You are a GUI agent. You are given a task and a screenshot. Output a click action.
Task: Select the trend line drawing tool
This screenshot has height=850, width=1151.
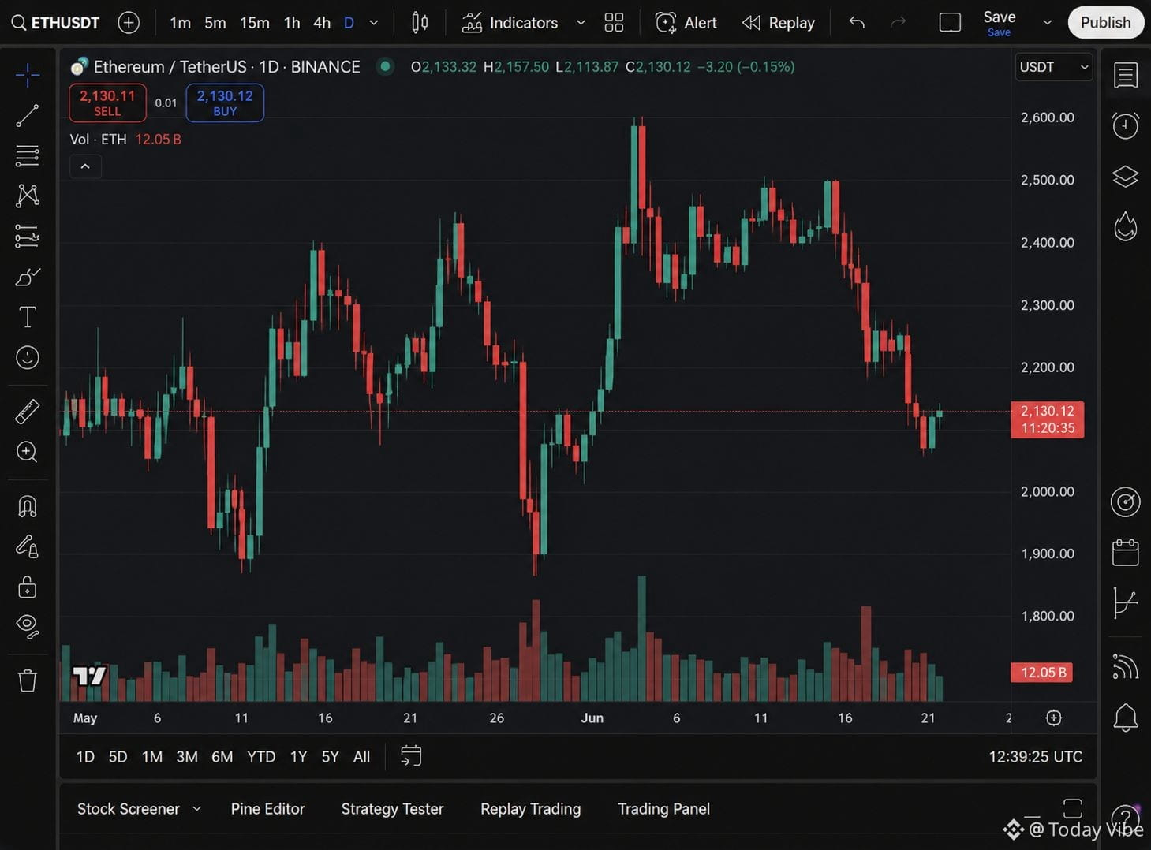pos(28,116)
